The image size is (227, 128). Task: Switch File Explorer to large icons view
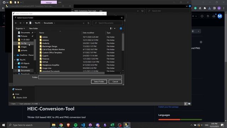189,104
